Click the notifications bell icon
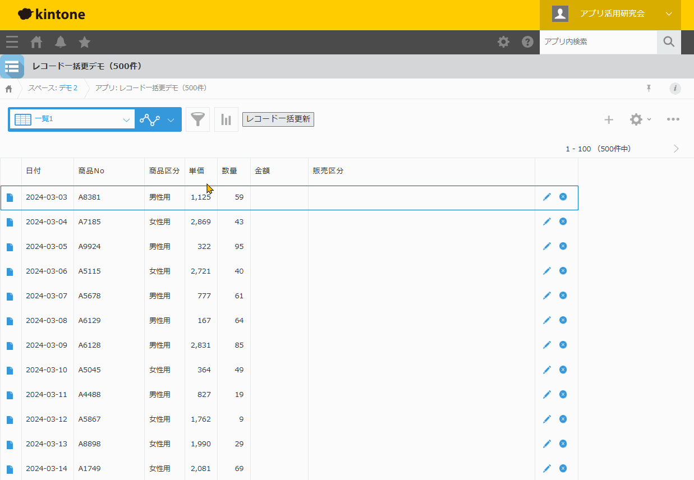The image size is (694, 480). (61, 42)
